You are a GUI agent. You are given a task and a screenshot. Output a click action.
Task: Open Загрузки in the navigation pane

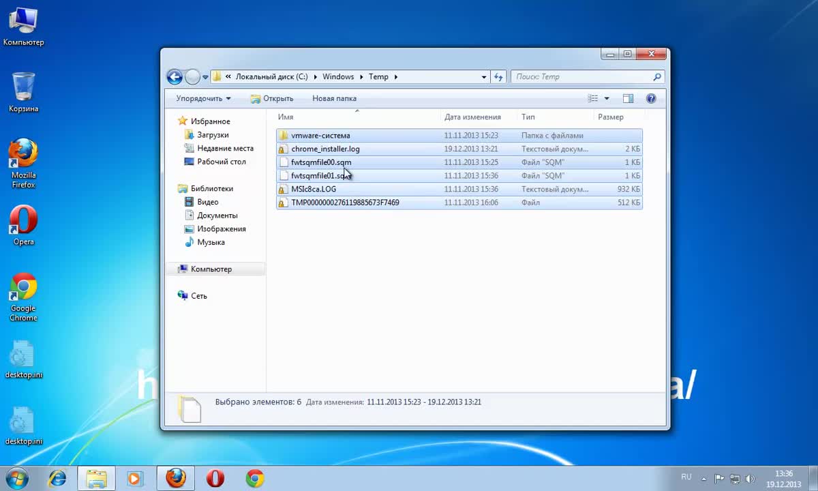tap(207, 135)
